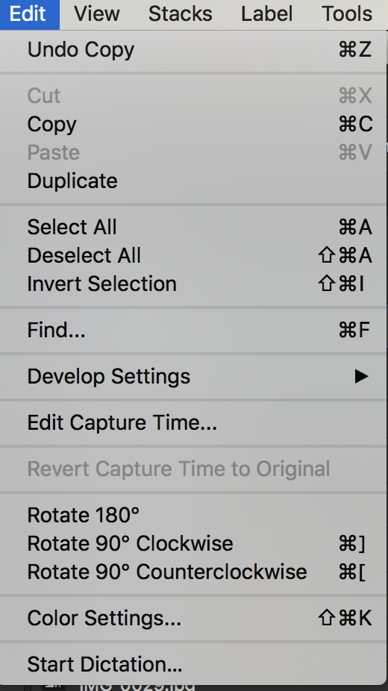Choose Edit Capture Time...

point(193,422)
